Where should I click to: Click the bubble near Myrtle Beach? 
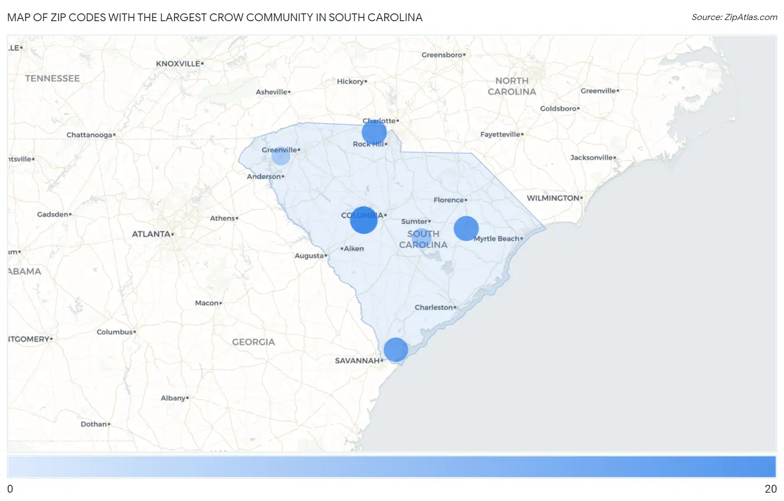tap(466, 228)
